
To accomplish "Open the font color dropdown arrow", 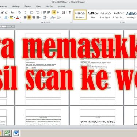I will 20,18.
